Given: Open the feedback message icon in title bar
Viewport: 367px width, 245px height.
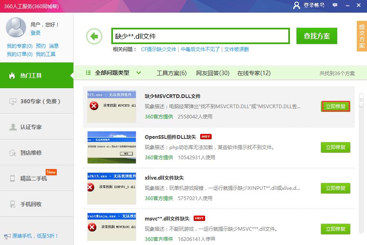Looking at the screenshot, I should click(335, 5).
